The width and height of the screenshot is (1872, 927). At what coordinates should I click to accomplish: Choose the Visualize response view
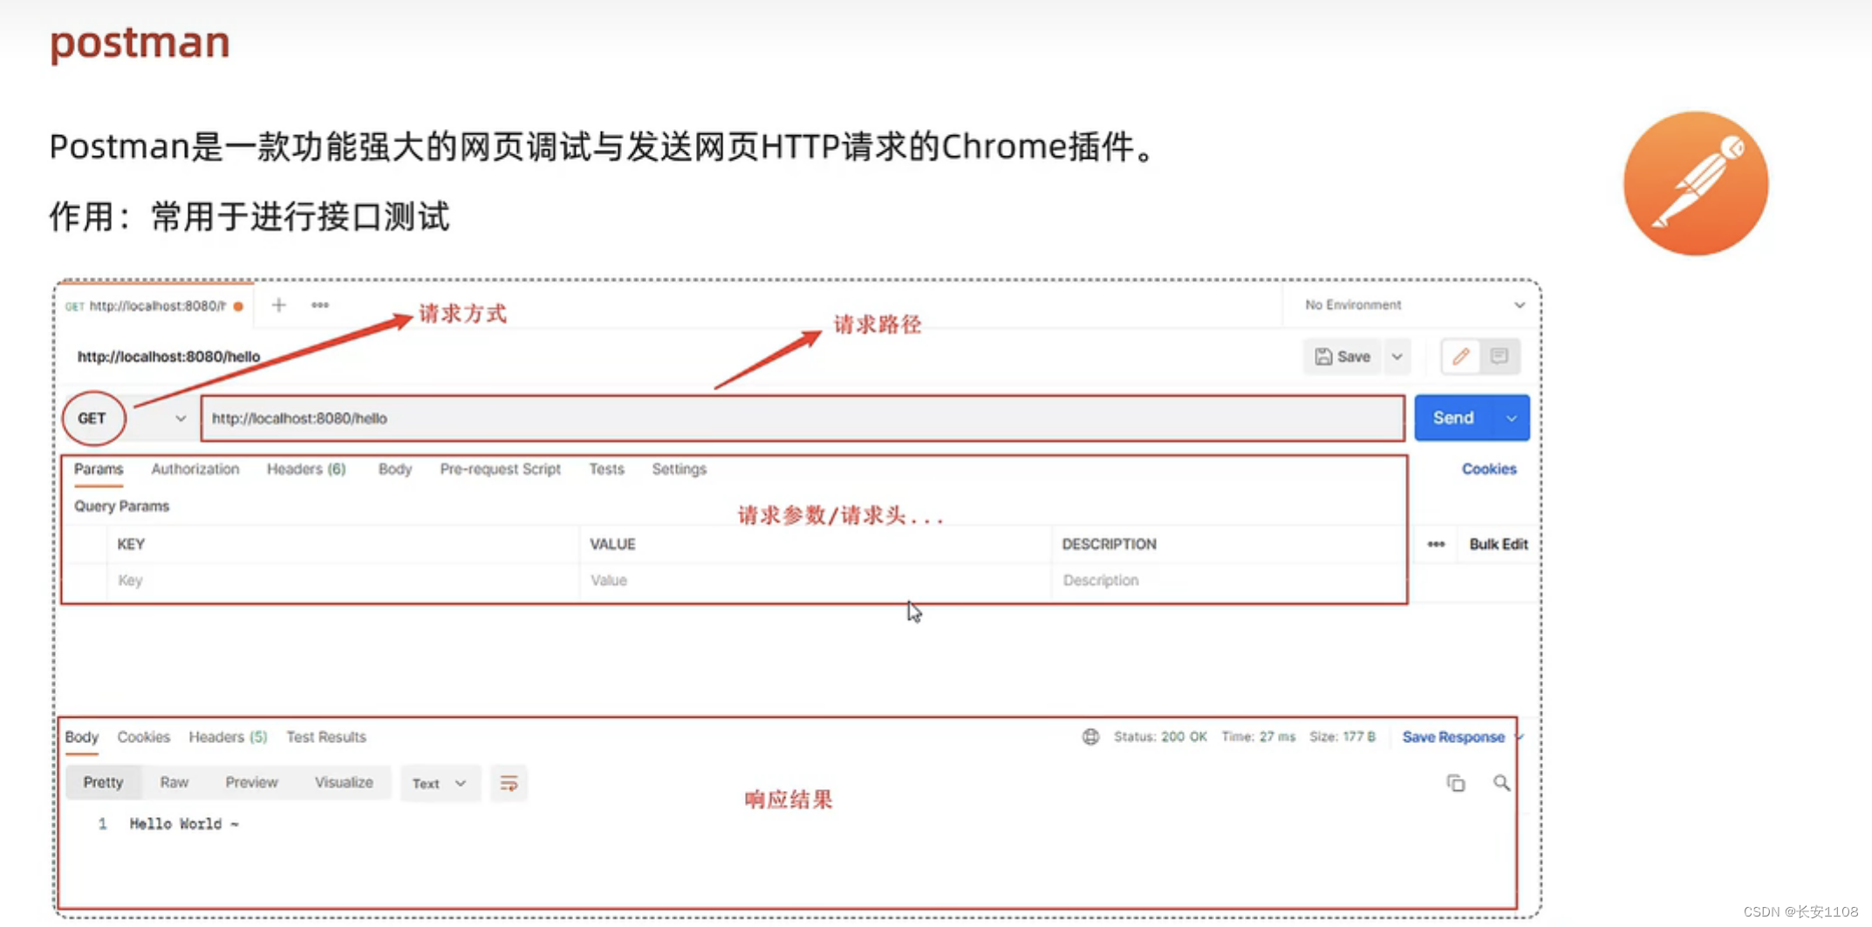tap(344, 782)
